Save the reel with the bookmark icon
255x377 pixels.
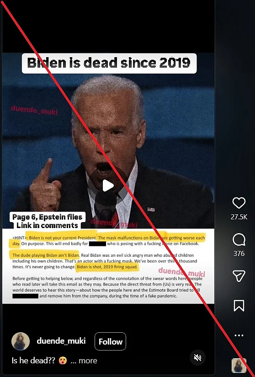click(239, 305)
